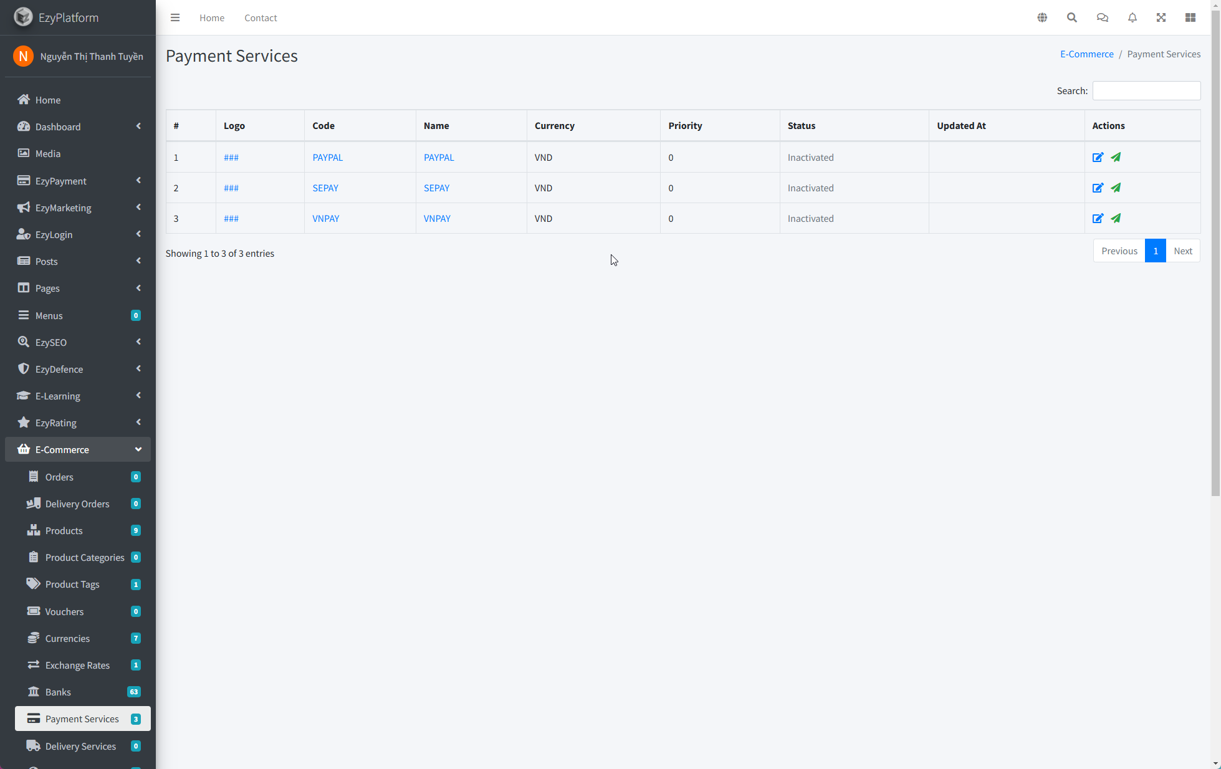
Task: Click the edit icon for VNPAY row
Action: (x=1098, y=218)
